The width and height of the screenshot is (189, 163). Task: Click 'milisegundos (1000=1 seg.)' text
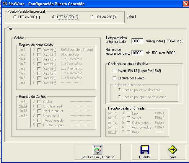[164, 41]
